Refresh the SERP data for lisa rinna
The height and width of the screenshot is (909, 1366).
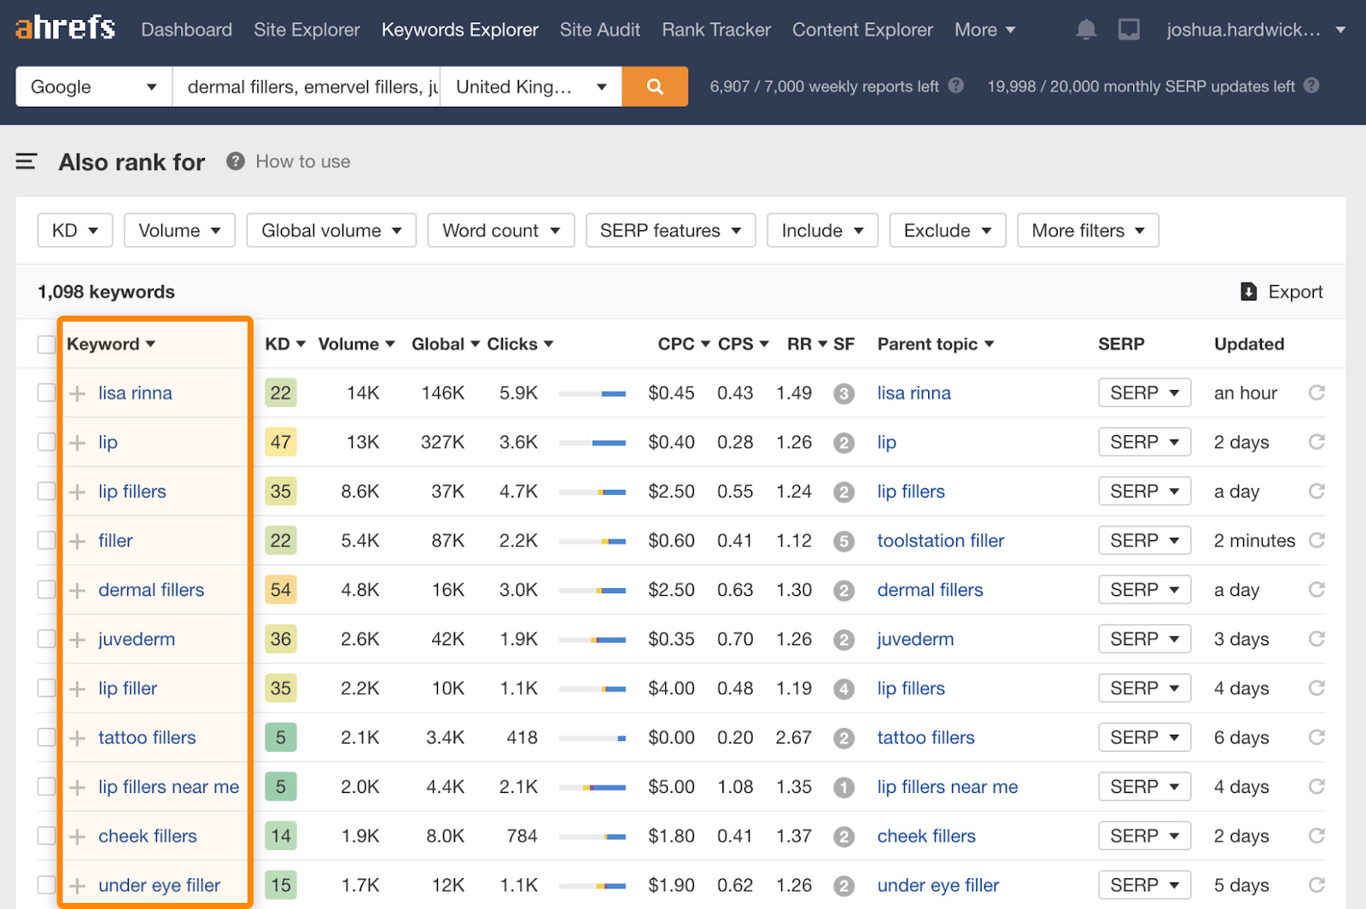tap(1317, 393)
